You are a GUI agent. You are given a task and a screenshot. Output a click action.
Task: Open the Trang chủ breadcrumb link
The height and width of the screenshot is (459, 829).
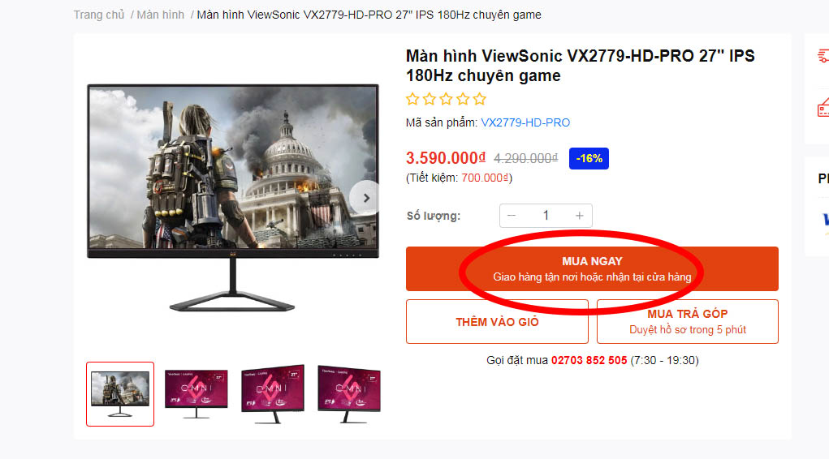[99, 15]
